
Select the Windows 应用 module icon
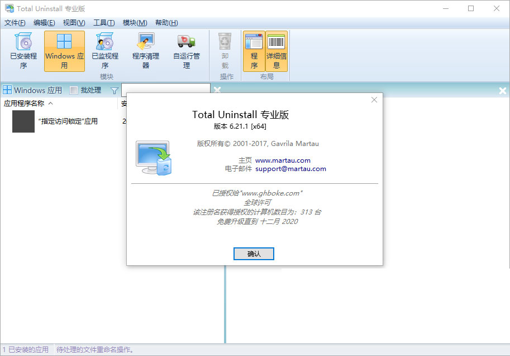tap(64, 51)
